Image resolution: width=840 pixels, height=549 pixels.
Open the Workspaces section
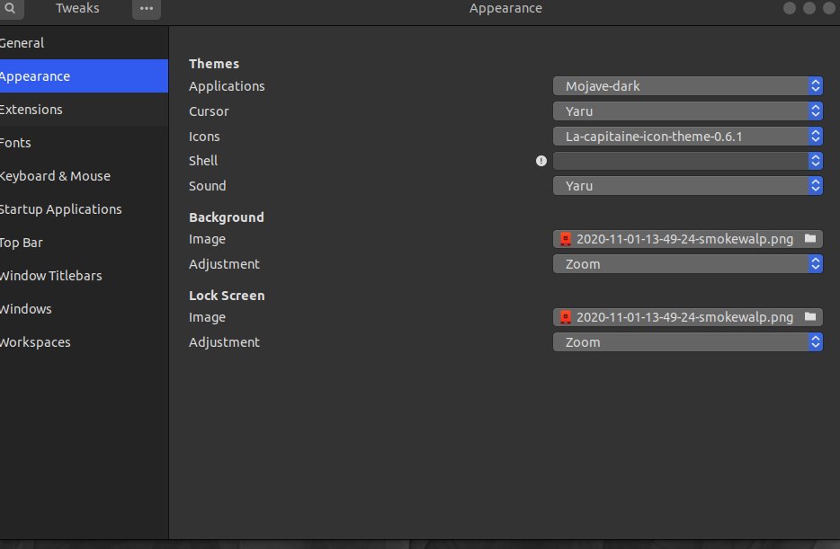coord(85,342)
